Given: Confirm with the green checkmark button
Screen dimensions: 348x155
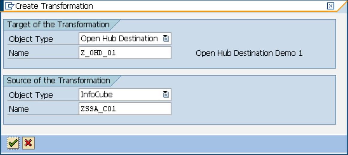Looking at the screenshot, I should point(13,143).
